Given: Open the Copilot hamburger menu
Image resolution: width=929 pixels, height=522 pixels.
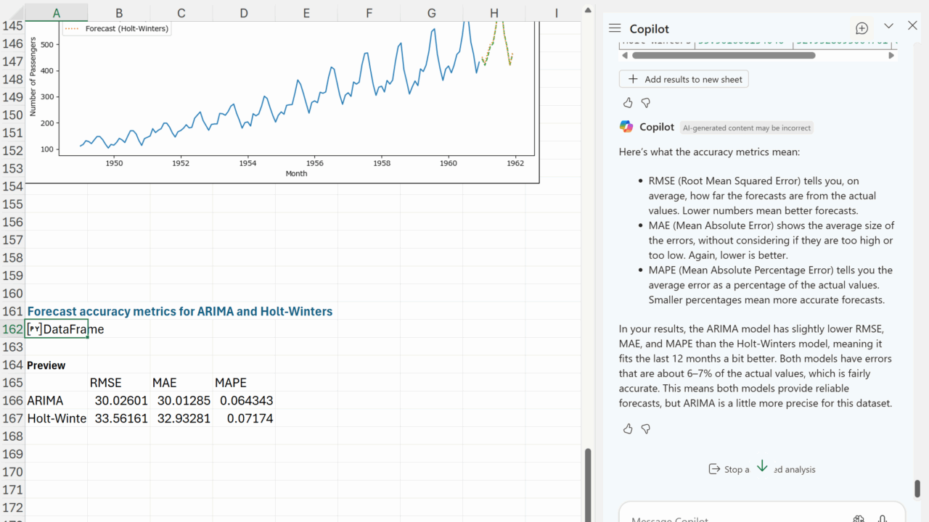Looking at the screenshot, I should 615,28.
